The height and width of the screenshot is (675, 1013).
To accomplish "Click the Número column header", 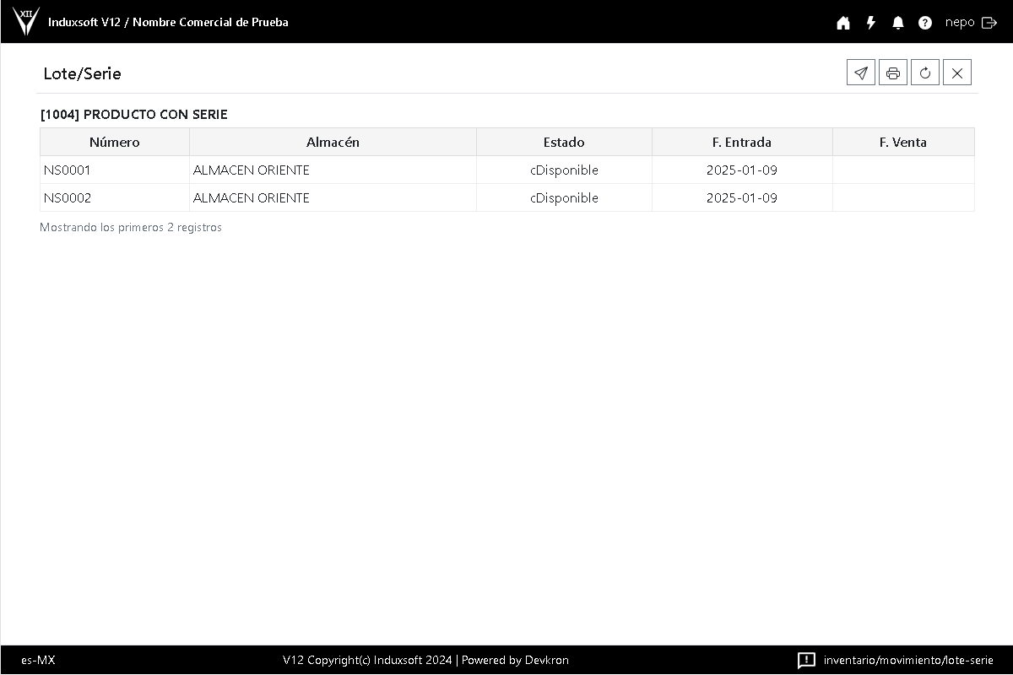I will coord(115,142).
